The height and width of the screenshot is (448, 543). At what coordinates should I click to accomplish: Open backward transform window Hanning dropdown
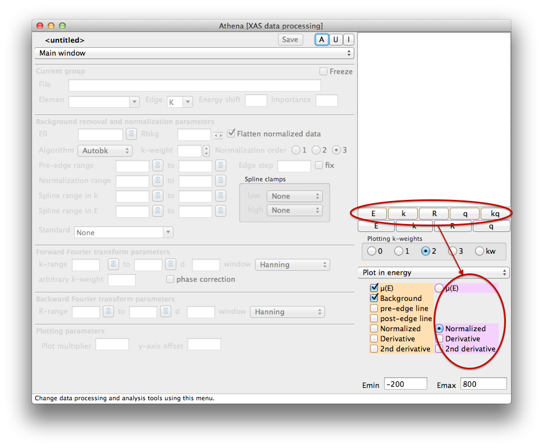pos(288,312)
